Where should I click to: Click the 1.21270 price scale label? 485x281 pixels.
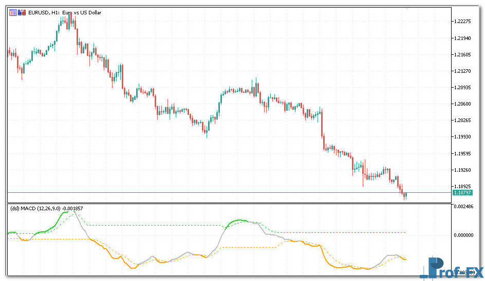click(463, 71)
